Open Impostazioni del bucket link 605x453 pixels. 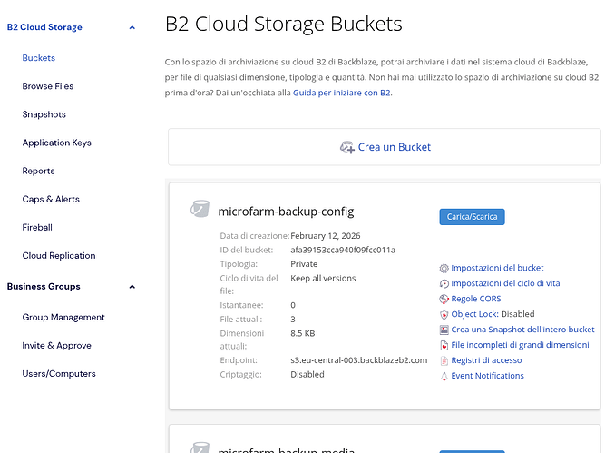click(x=497, y=268)
